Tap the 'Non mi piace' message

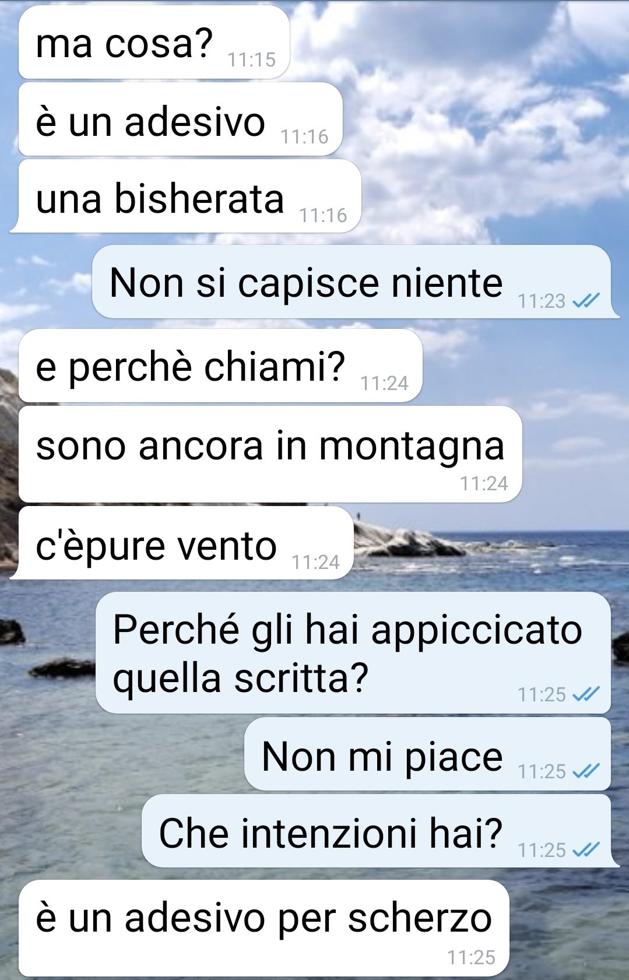[427, 754]
